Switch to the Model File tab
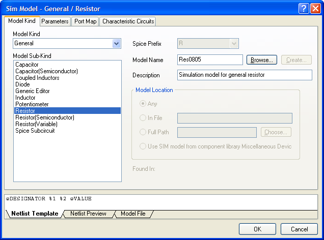324x240 pixels. point(132,214)
